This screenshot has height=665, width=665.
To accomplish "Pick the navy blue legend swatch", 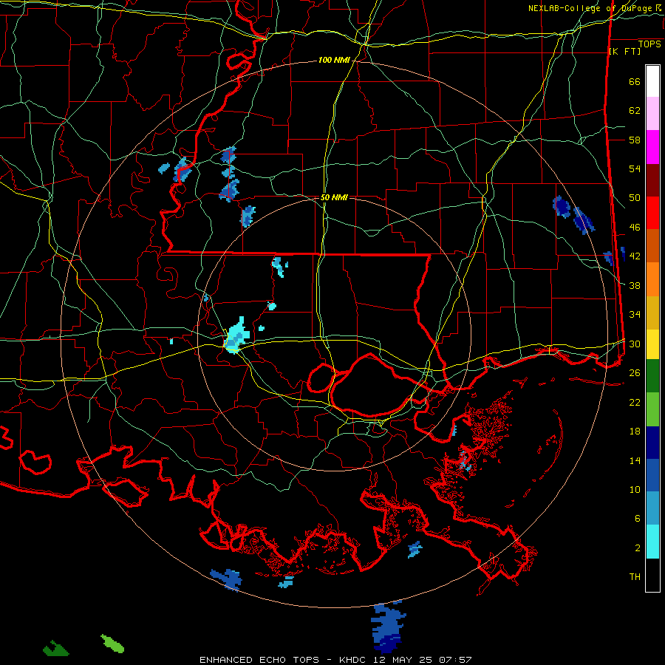I will coord(652,443).
